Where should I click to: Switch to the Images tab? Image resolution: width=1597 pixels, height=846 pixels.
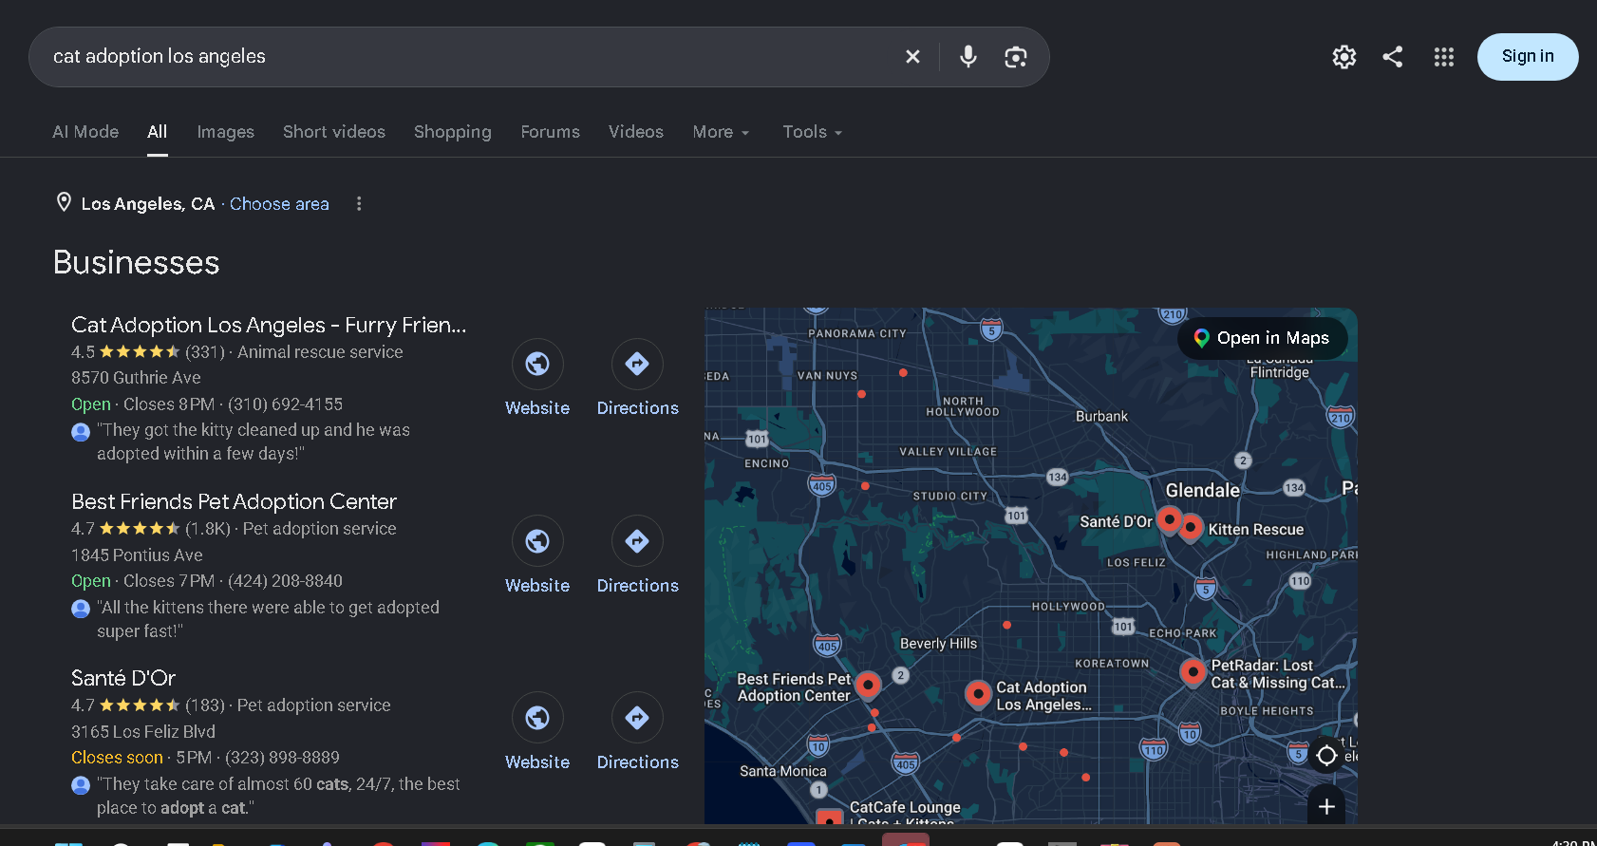pos(226,132)
